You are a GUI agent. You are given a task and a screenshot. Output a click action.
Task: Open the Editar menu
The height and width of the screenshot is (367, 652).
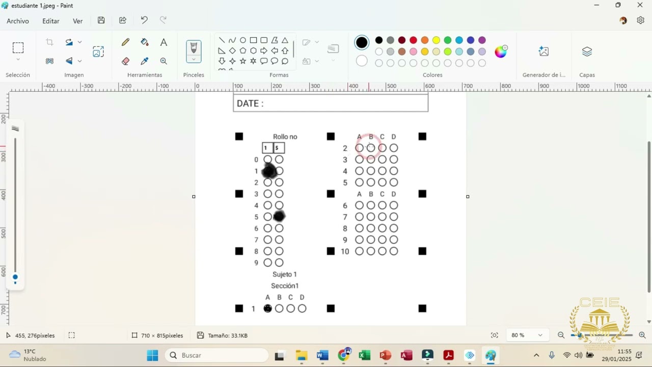pos(51,21)
